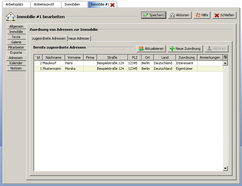
Task: Select the zugeordnete Adressen tab
Action: [x=49, y=38]
